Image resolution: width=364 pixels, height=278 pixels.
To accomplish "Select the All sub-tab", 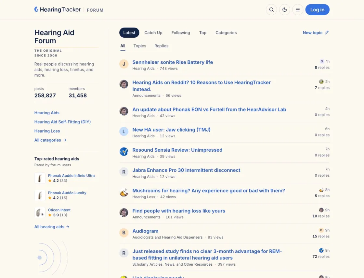I will [123, 46].
